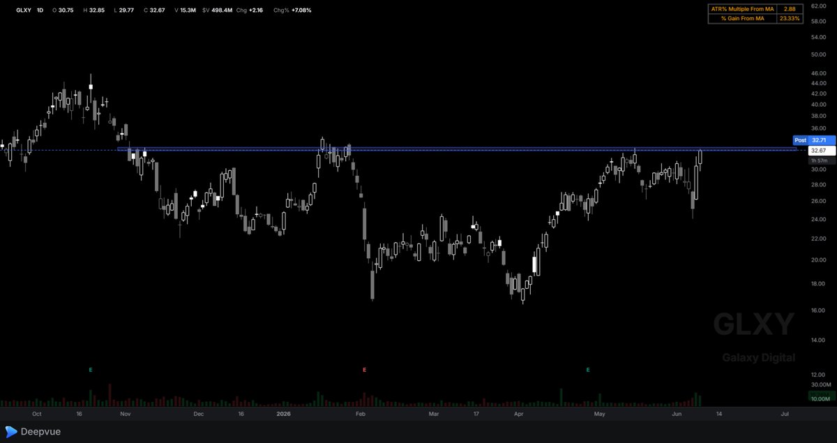Click the 50.00 price axis label
The image size is (837, 443).
pos(818,54)
